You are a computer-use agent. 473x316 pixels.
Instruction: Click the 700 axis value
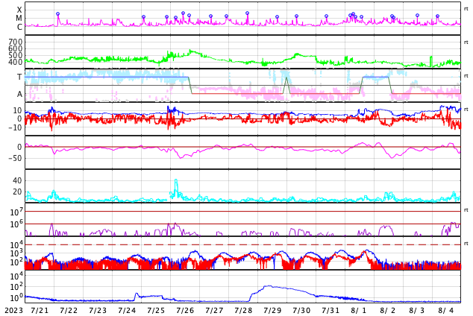pyautogui.click(x=16, y=42)
